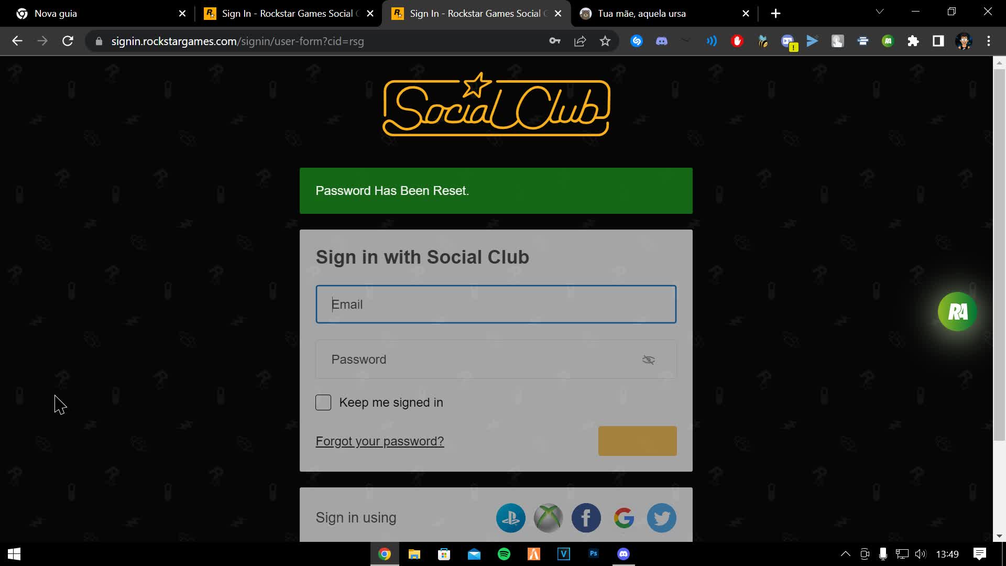Viewport: 1006px width, 566px height.
Task: Toggle the browser side panel button
Action: pos(938,41)
